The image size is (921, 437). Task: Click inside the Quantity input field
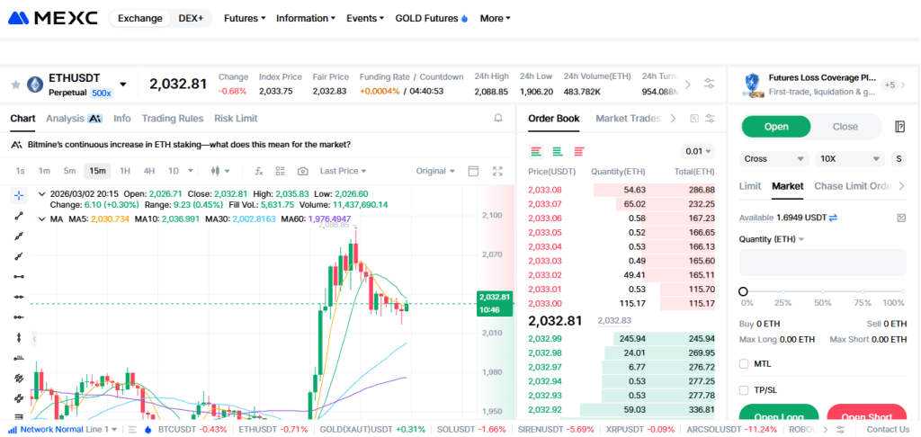coord(823,263)
